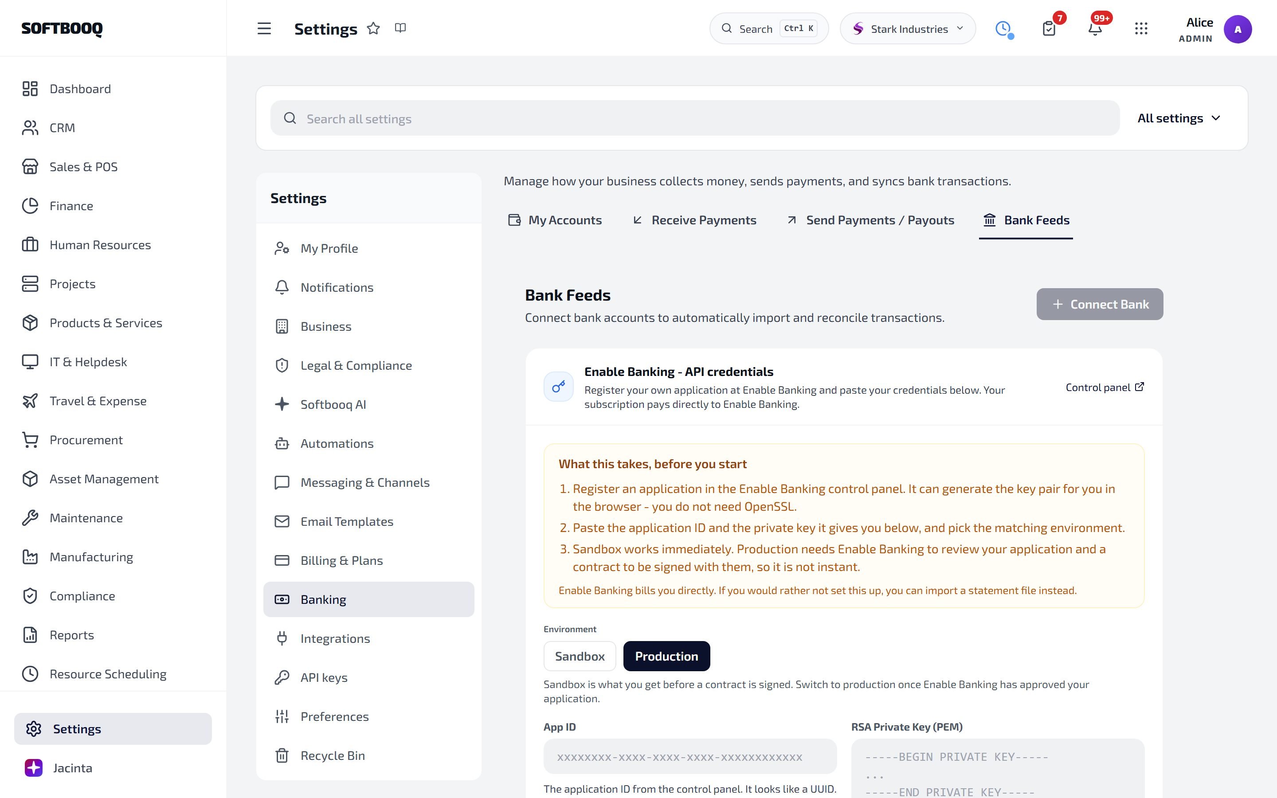Open API keys settings
1277x798 pixels.
tap(368, 677)
